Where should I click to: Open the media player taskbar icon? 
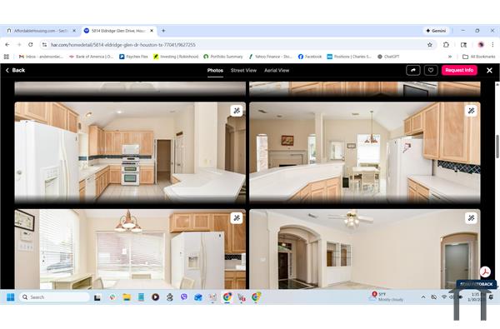pos(155,297)
